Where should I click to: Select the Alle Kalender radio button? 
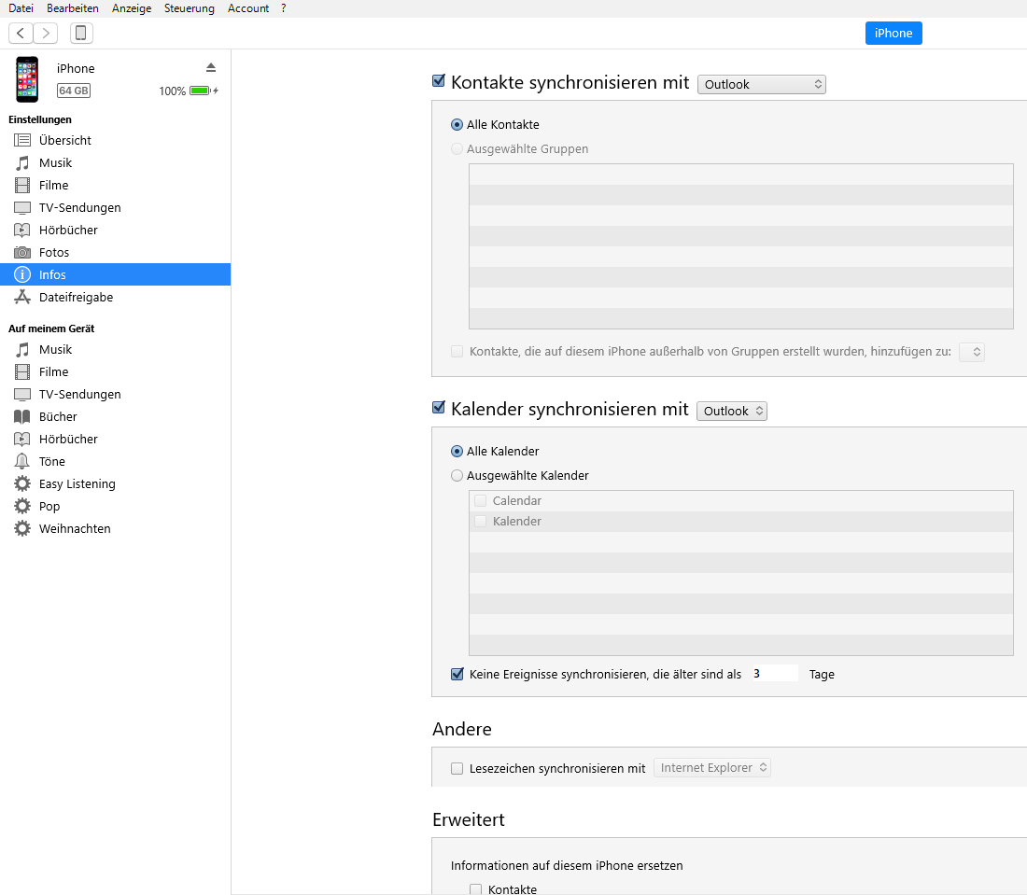coord(457,451)
